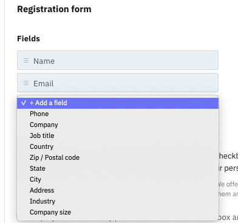Select Zip / Postal code option
This screenshot has width=238, height=223.
(x=118, y=157)
